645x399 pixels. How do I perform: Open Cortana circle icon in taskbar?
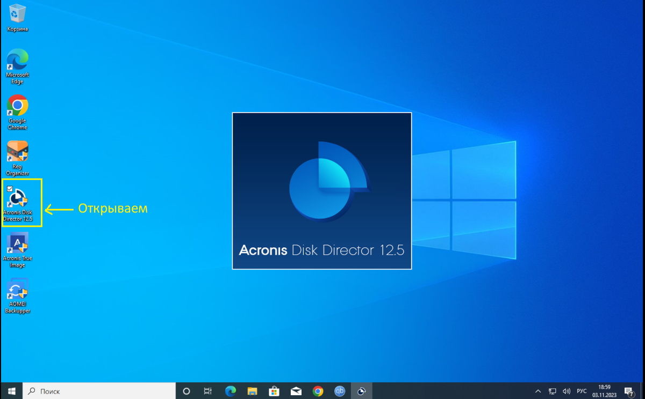[187, 391]
